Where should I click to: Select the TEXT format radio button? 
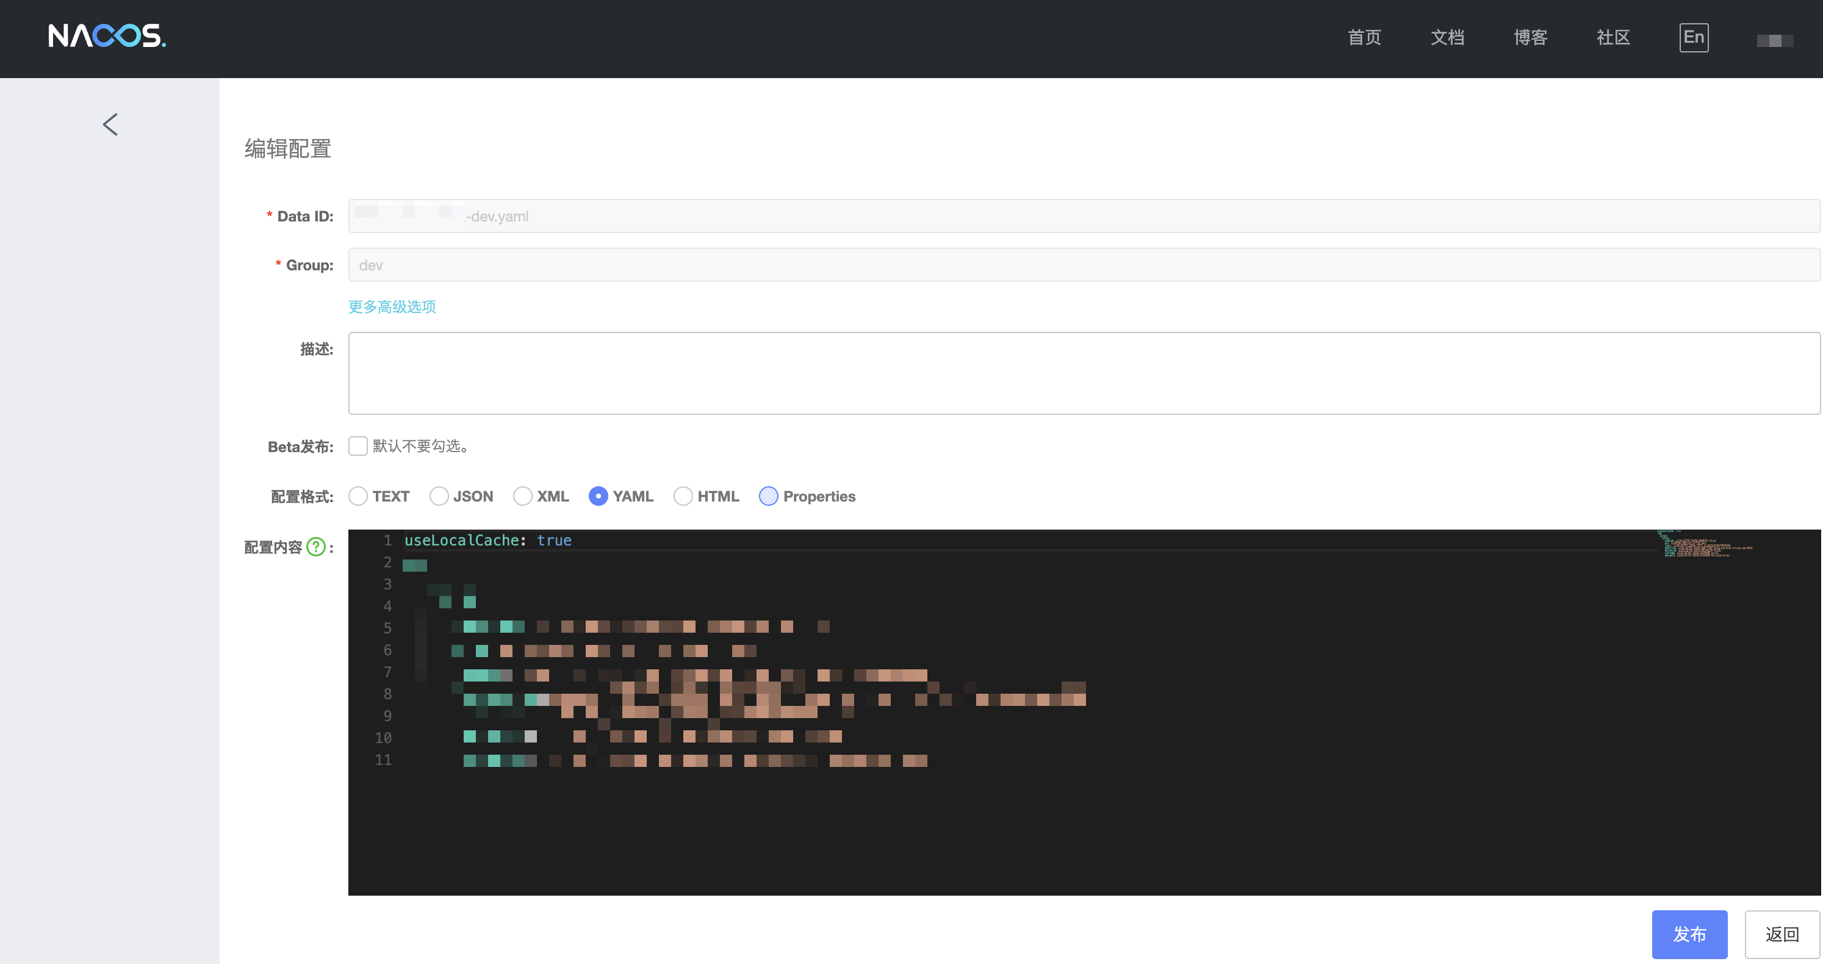(358, 496)
